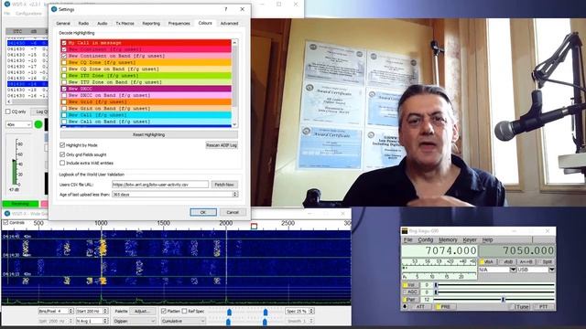Click the green status indicator beside 40m band
Screen dimensions: 586x329
(x=38, y=124)
